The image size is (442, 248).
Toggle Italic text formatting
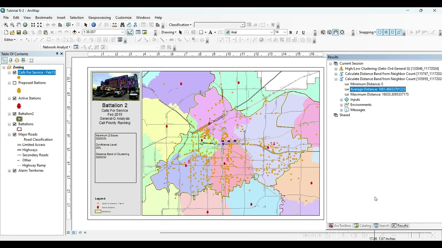pos(297,32)
